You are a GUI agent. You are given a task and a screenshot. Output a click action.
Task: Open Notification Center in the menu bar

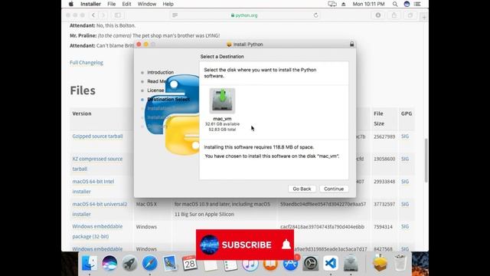[417, 4]
